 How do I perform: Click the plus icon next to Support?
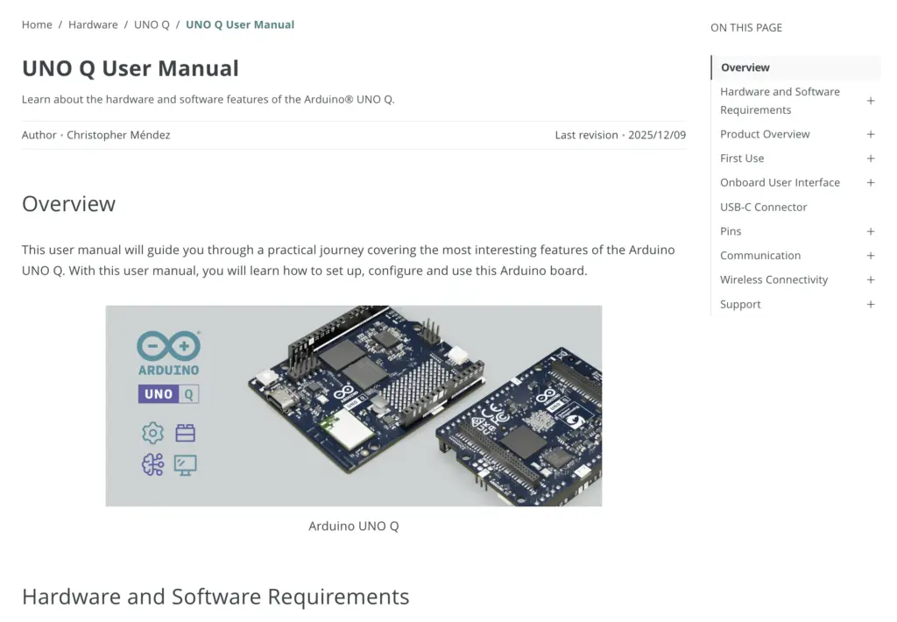870,305
